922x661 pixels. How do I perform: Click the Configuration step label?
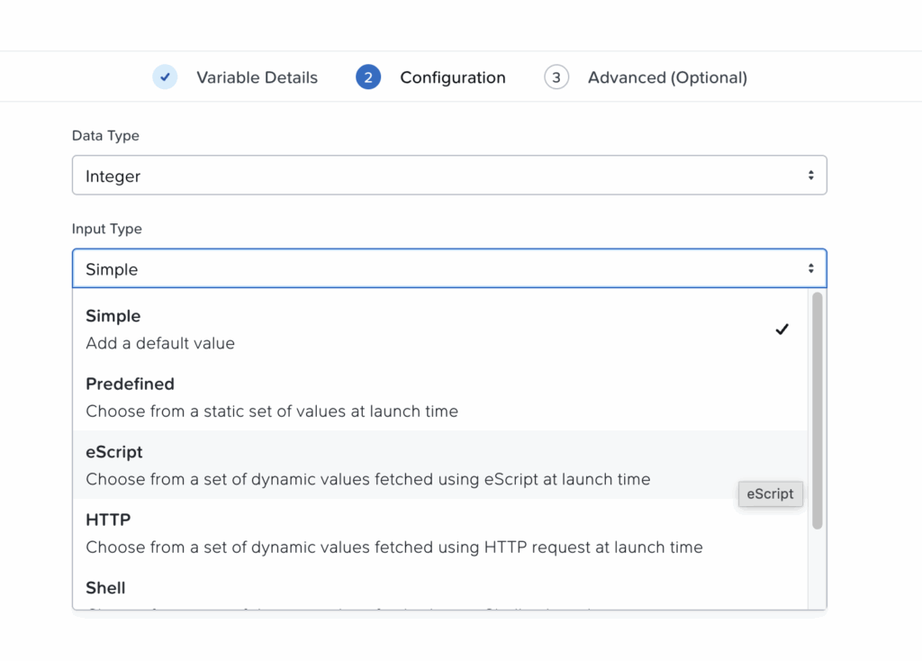click(452, 77)
